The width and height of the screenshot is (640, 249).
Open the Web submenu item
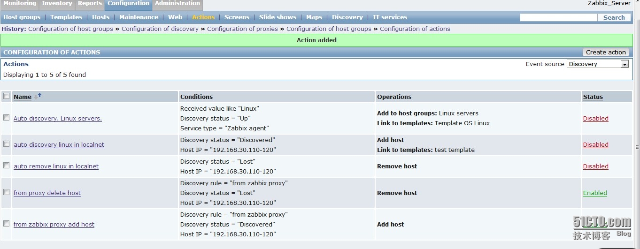coord(175,17)
